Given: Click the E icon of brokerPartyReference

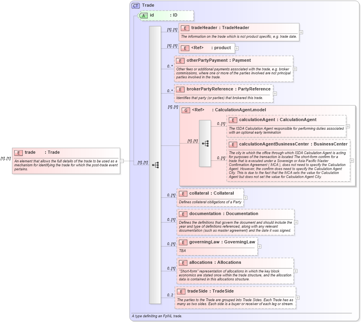Looking at the screenshot, I should 181,89.
